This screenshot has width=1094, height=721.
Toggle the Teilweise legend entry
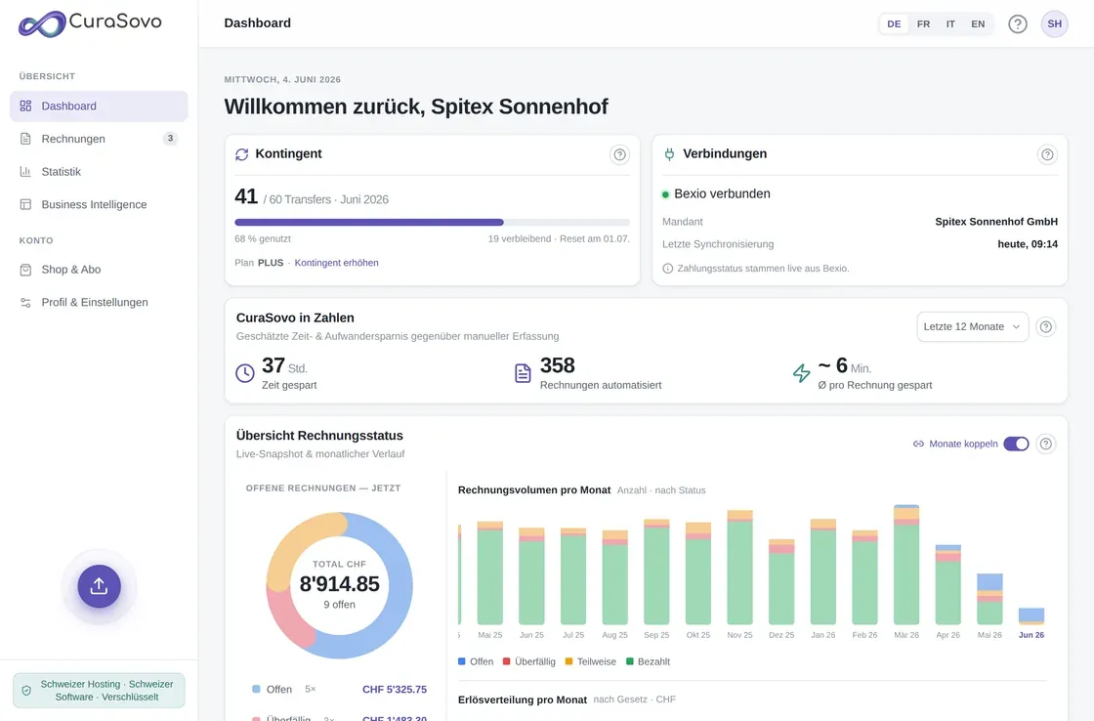(591, 661)
